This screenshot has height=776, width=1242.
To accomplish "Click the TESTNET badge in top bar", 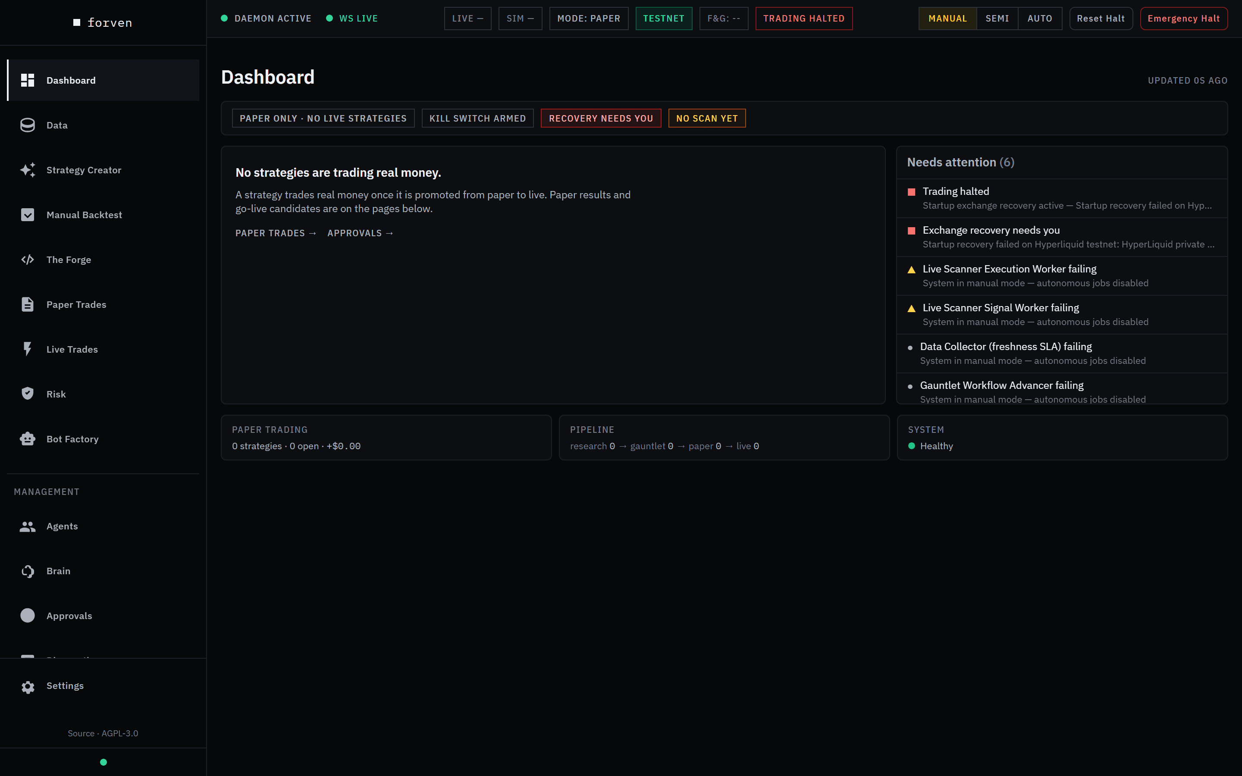I will click(664, 19).
